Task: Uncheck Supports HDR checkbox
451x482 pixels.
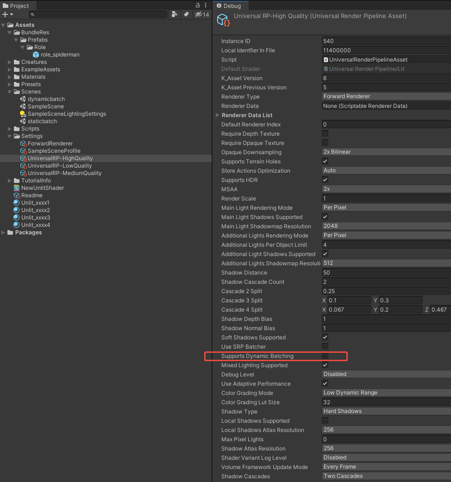Action: [x=325, y=180]
